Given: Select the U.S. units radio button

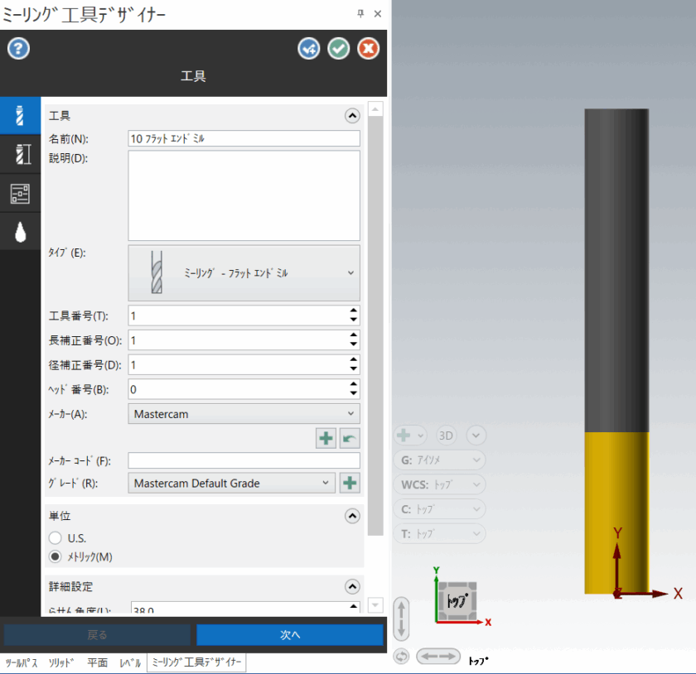Looking at the screenshot, I should [x=56, y=538].
